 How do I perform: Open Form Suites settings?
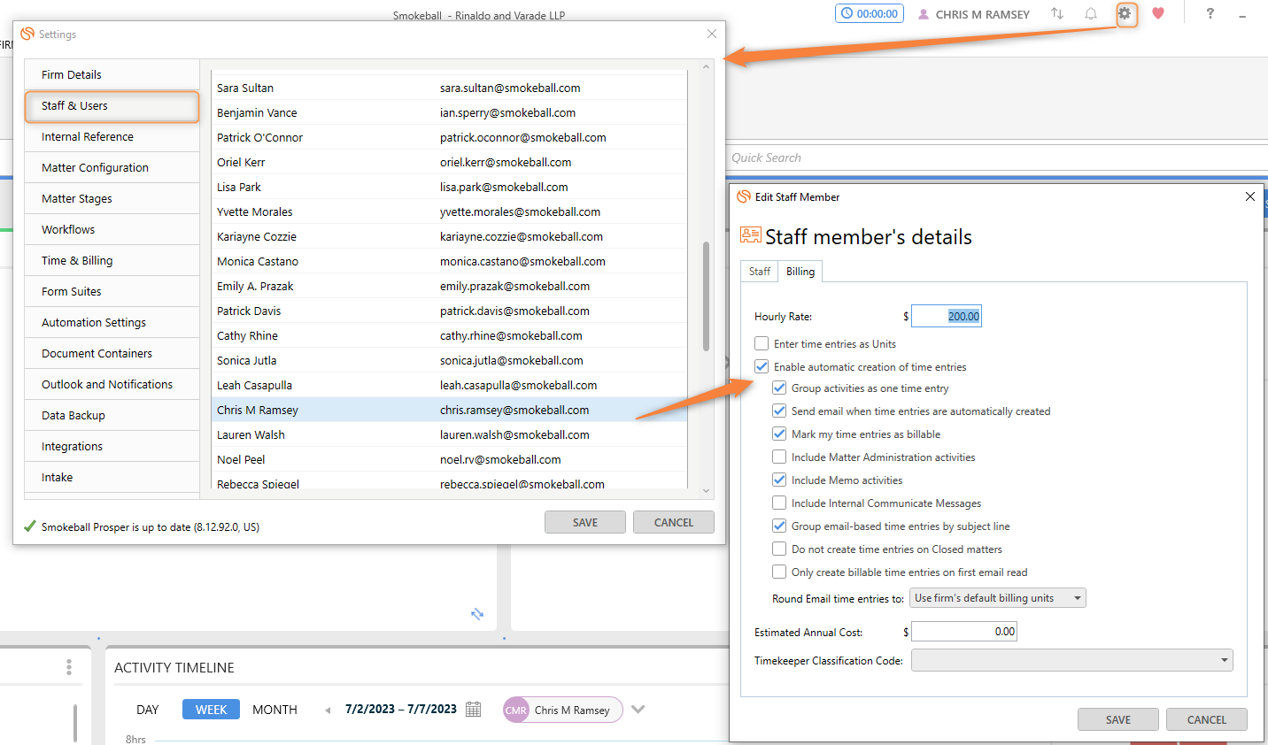point(112,291)
